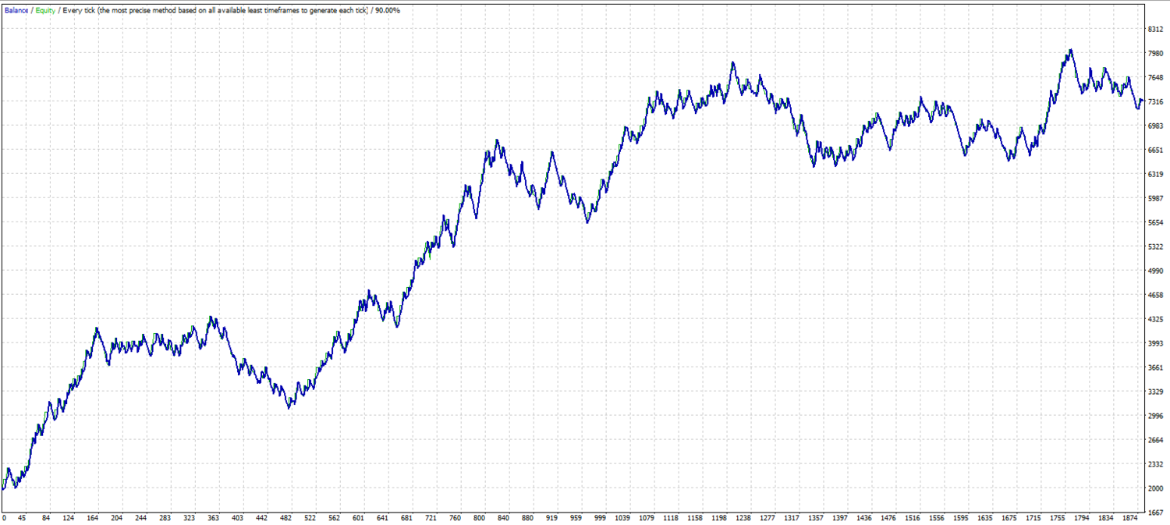The image size is (1170, 525).
Task: Select the 5654 vertical axis label
Action: pos(1157,223)
